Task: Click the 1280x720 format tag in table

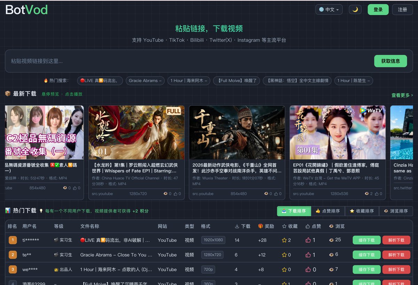Action: point(212,255)
